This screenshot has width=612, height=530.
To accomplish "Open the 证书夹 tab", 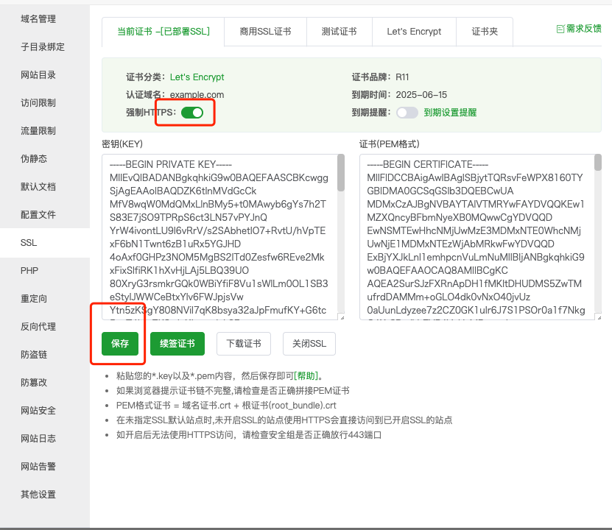I will pos(485,32).
